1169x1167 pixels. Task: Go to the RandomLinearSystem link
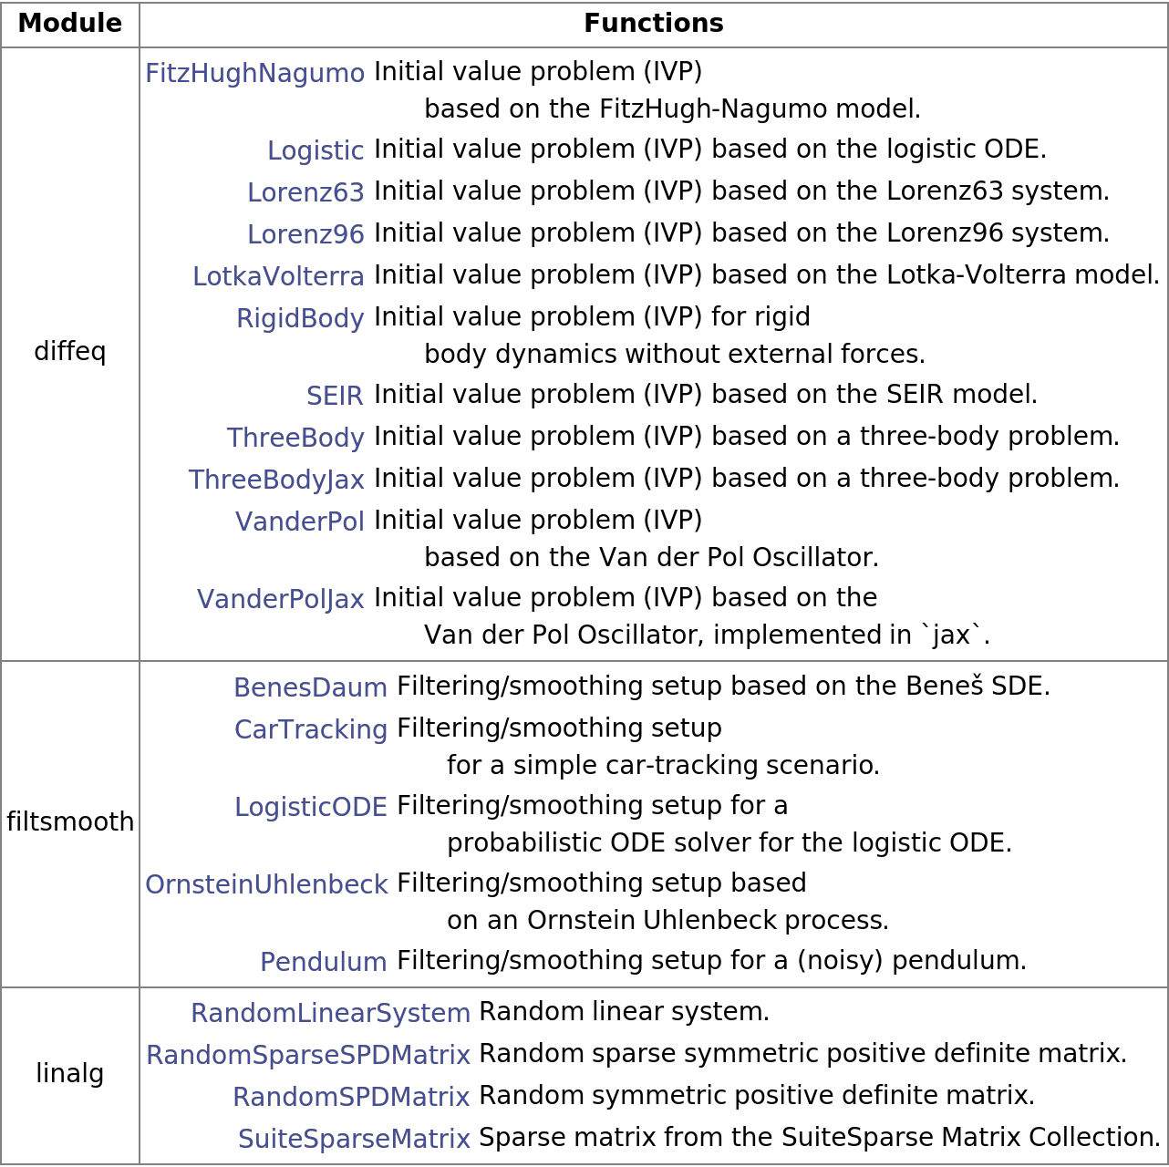(330, 1014)
